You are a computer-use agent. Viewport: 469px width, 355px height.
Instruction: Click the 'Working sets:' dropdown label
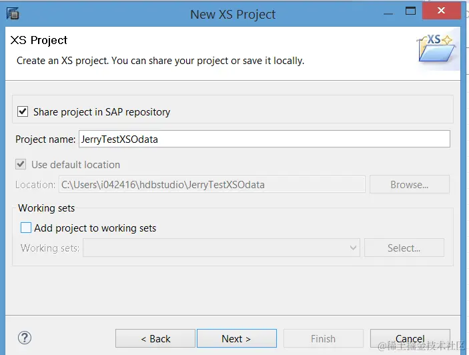[x=50, y=248]
